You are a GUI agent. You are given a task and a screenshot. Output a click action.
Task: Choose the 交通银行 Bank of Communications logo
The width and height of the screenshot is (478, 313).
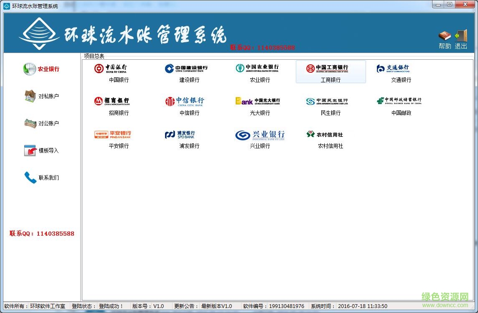tap(393, 69)
